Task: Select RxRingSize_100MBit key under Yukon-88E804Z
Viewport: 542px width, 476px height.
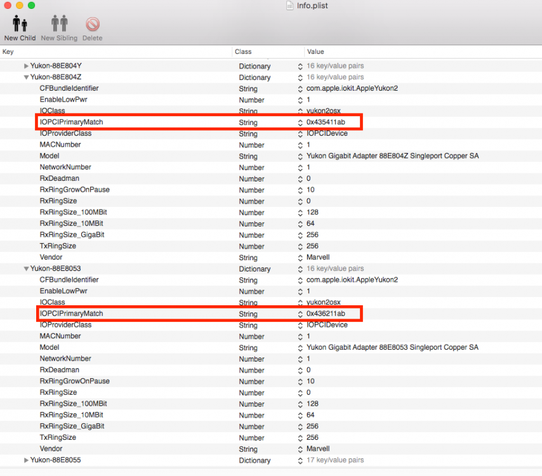Action: click(73, 212)
